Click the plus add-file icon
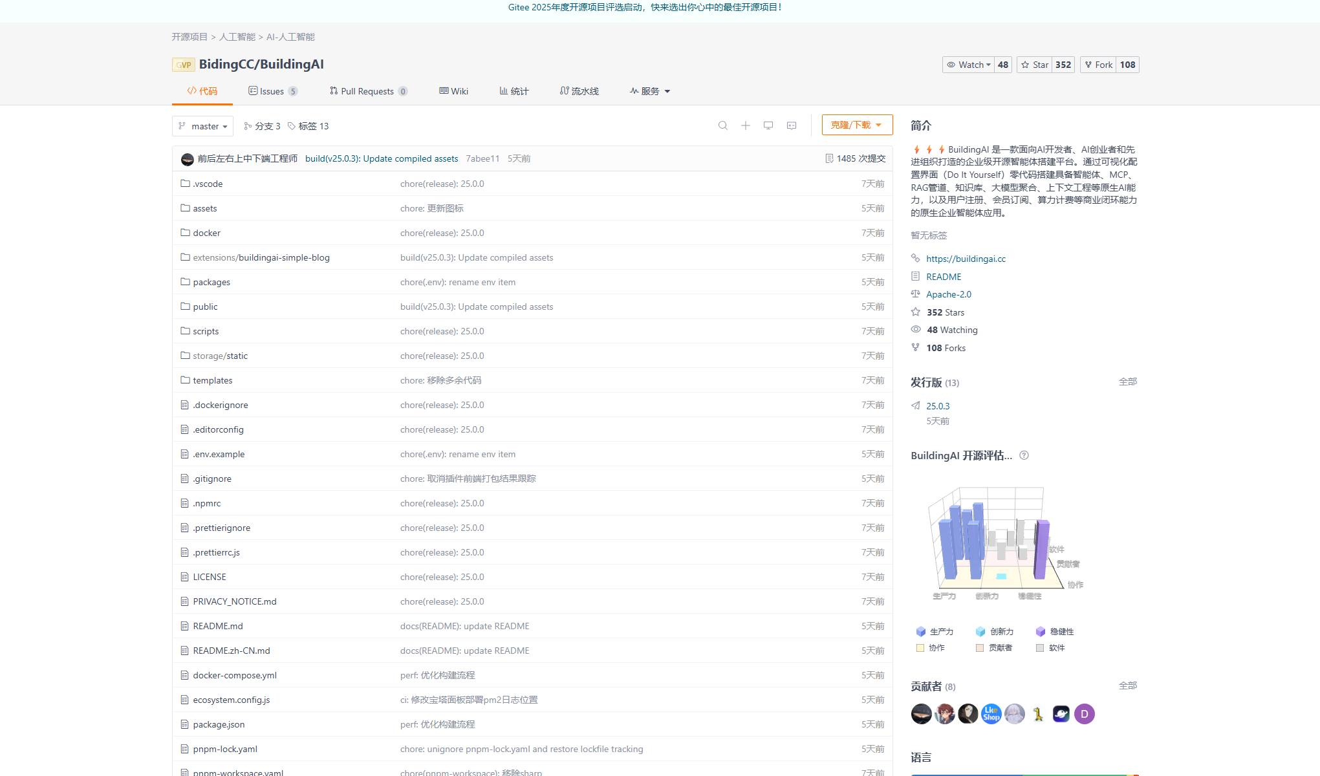Screen dimensions: 1320x776 [x=745, y=125]
